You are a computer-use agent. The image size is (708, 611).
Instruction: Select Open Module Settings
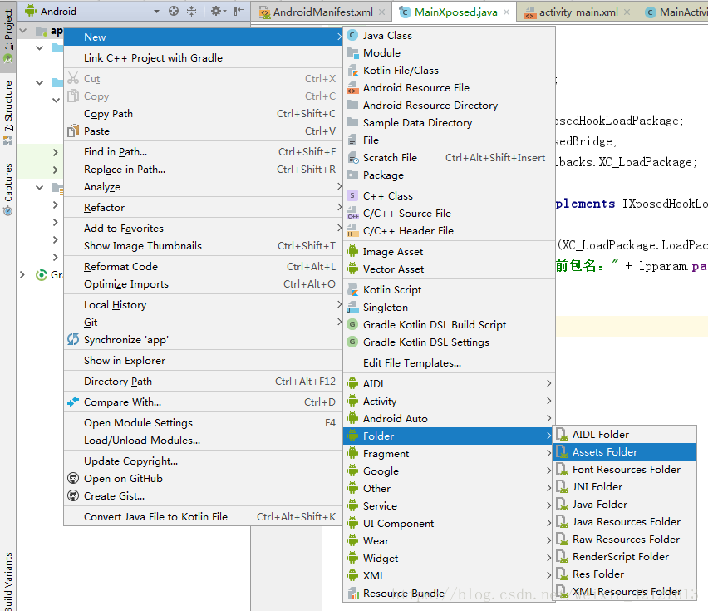click(x=203, y=422)
